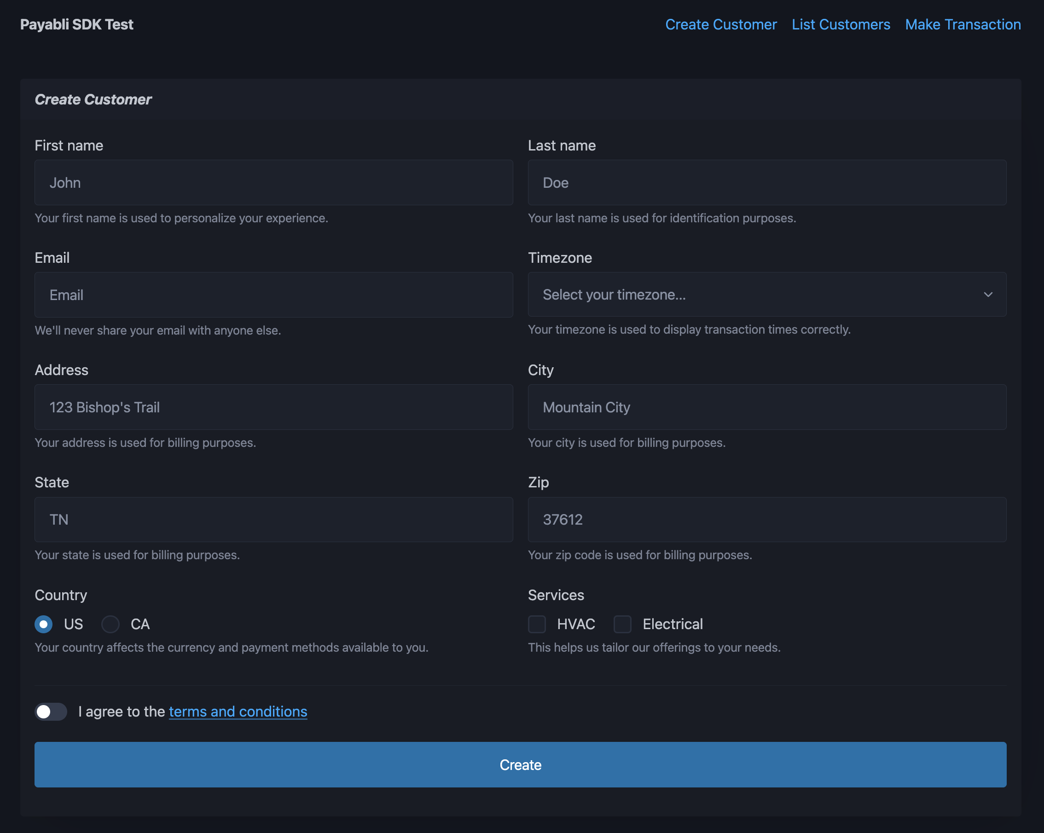Check the HVAC services checkbox
The width and height of the screenshot is (1044, 833).
(537, 625)
